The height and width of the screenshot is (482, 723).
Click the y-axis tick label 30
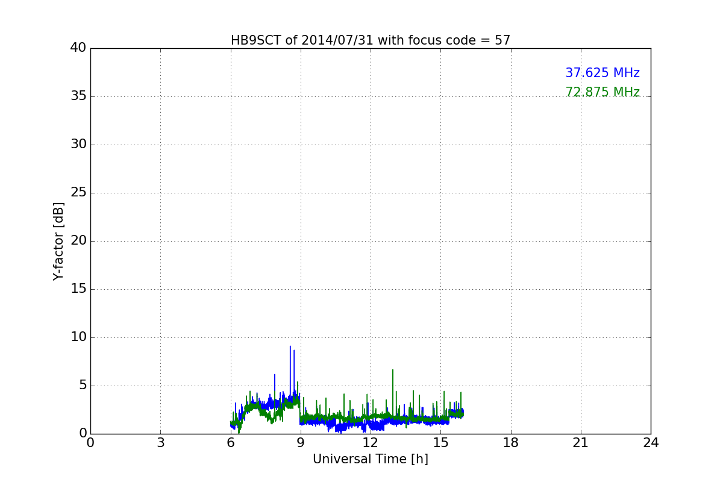click(x=78, y=145)
